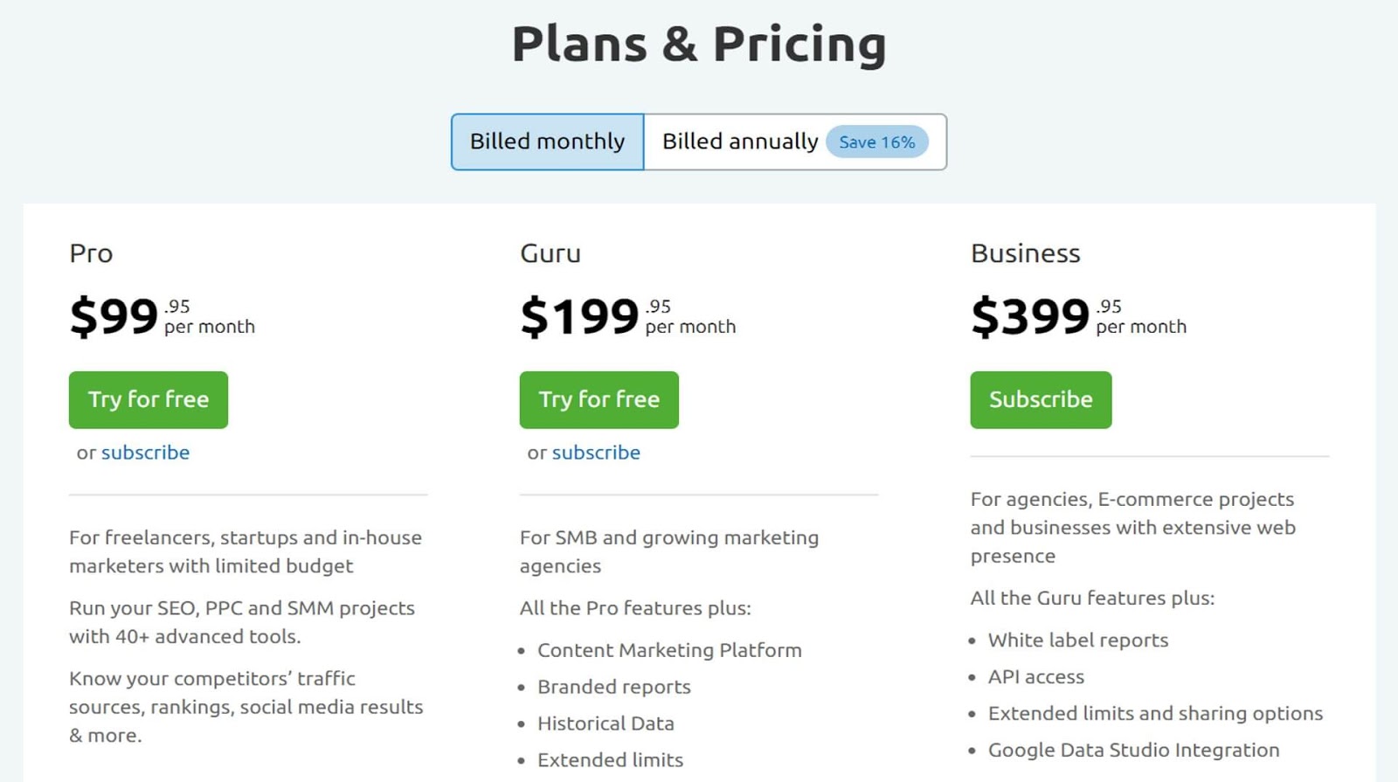Click the Business plan heading
The height and width of the screenshot is (782, 1398).
pyautogui.click(x=1026, y=253)
